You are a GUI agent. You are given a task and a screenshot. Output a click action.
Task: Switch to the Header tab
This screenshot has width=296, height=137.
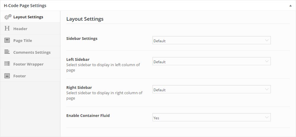30,29
